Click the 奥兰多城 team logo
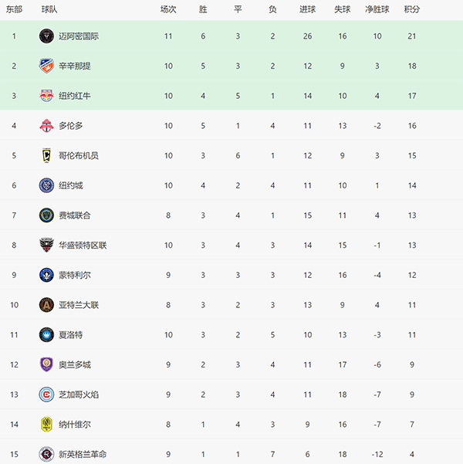The height and width of the screenshot is (464, 463). coord(46,364)
